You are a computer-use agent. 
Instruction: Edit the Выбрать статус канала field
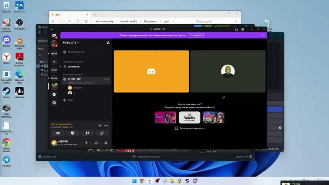[x=79, y=83]
